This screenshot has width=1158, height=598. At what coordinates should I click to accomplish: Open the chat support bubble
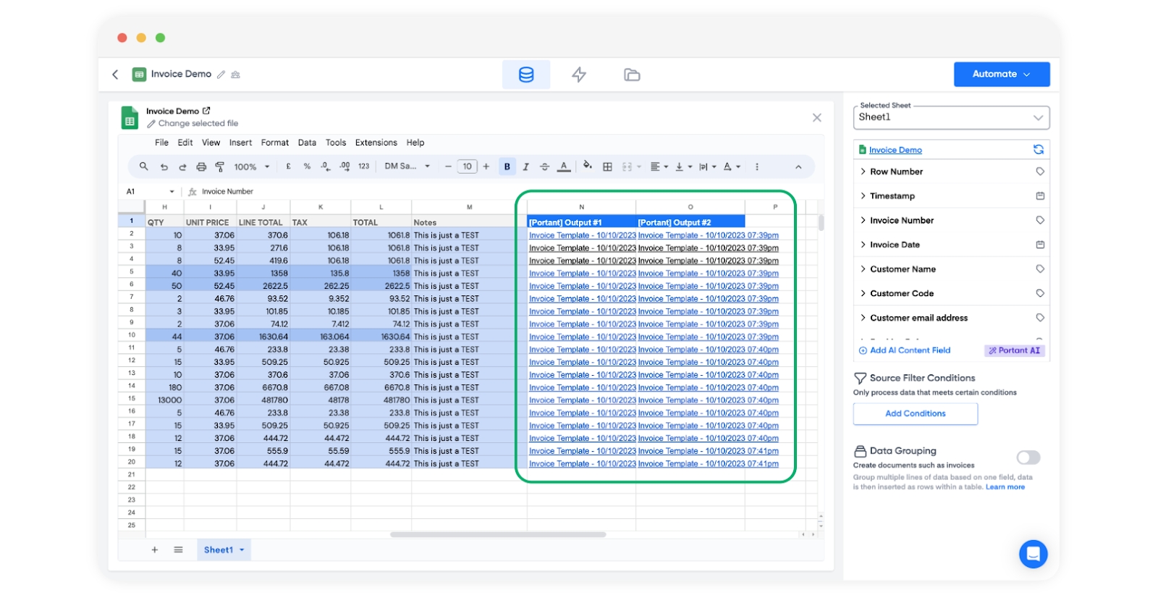tap(1033, 554)
